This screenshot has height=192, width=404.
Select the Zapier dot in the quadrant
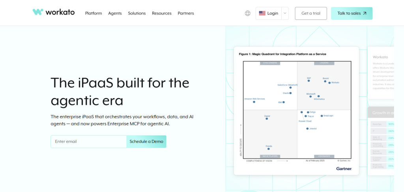[267, 118]
